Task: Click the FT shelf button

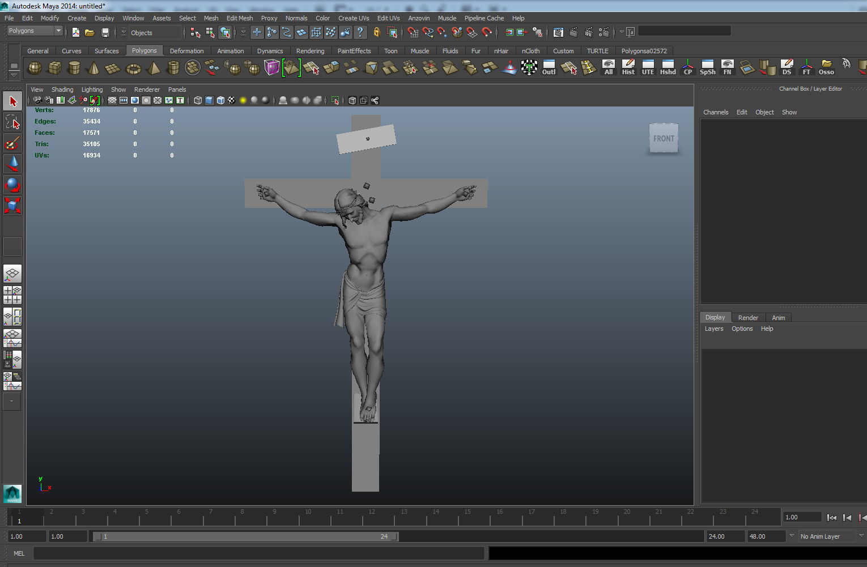Action: coord(806,68)
